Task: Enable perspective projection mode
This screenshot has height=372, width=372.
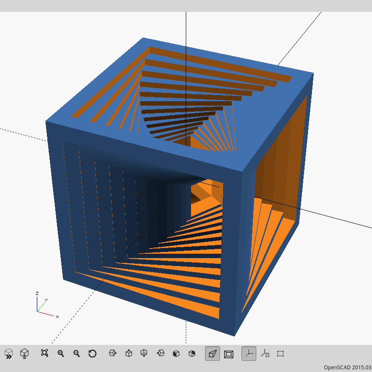Action: point(212,354)
